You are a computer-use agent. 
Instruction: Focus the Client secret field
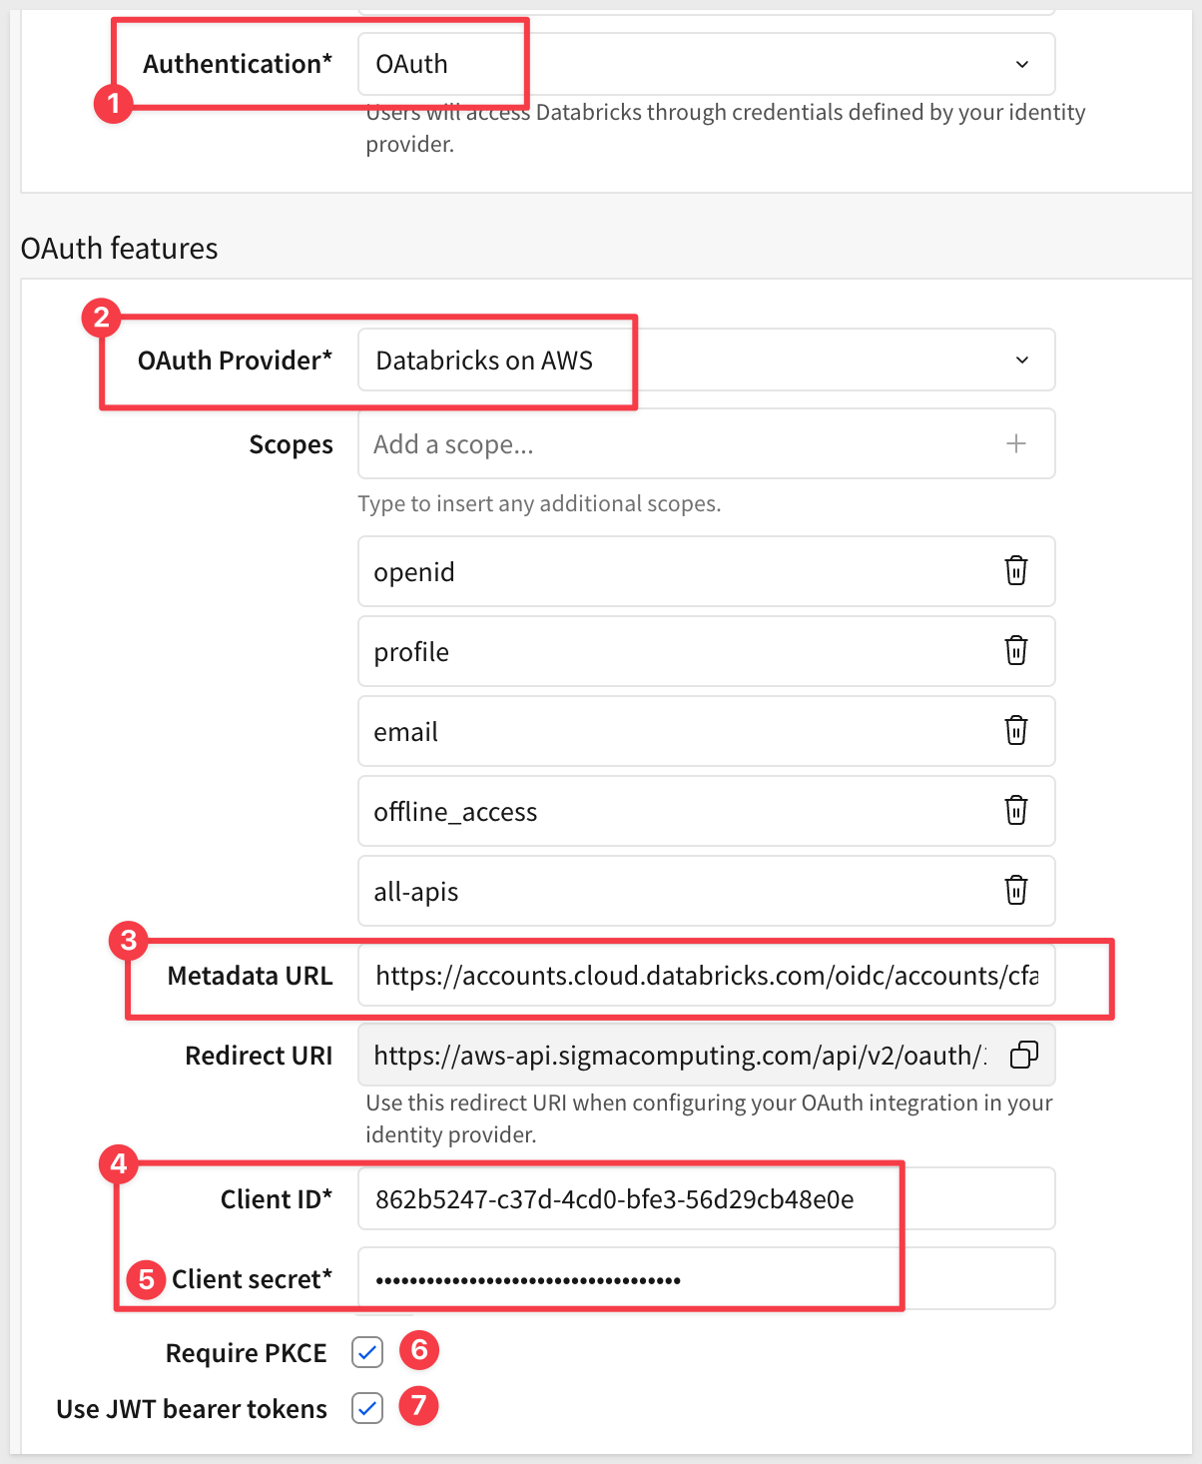click(705, 1278)
